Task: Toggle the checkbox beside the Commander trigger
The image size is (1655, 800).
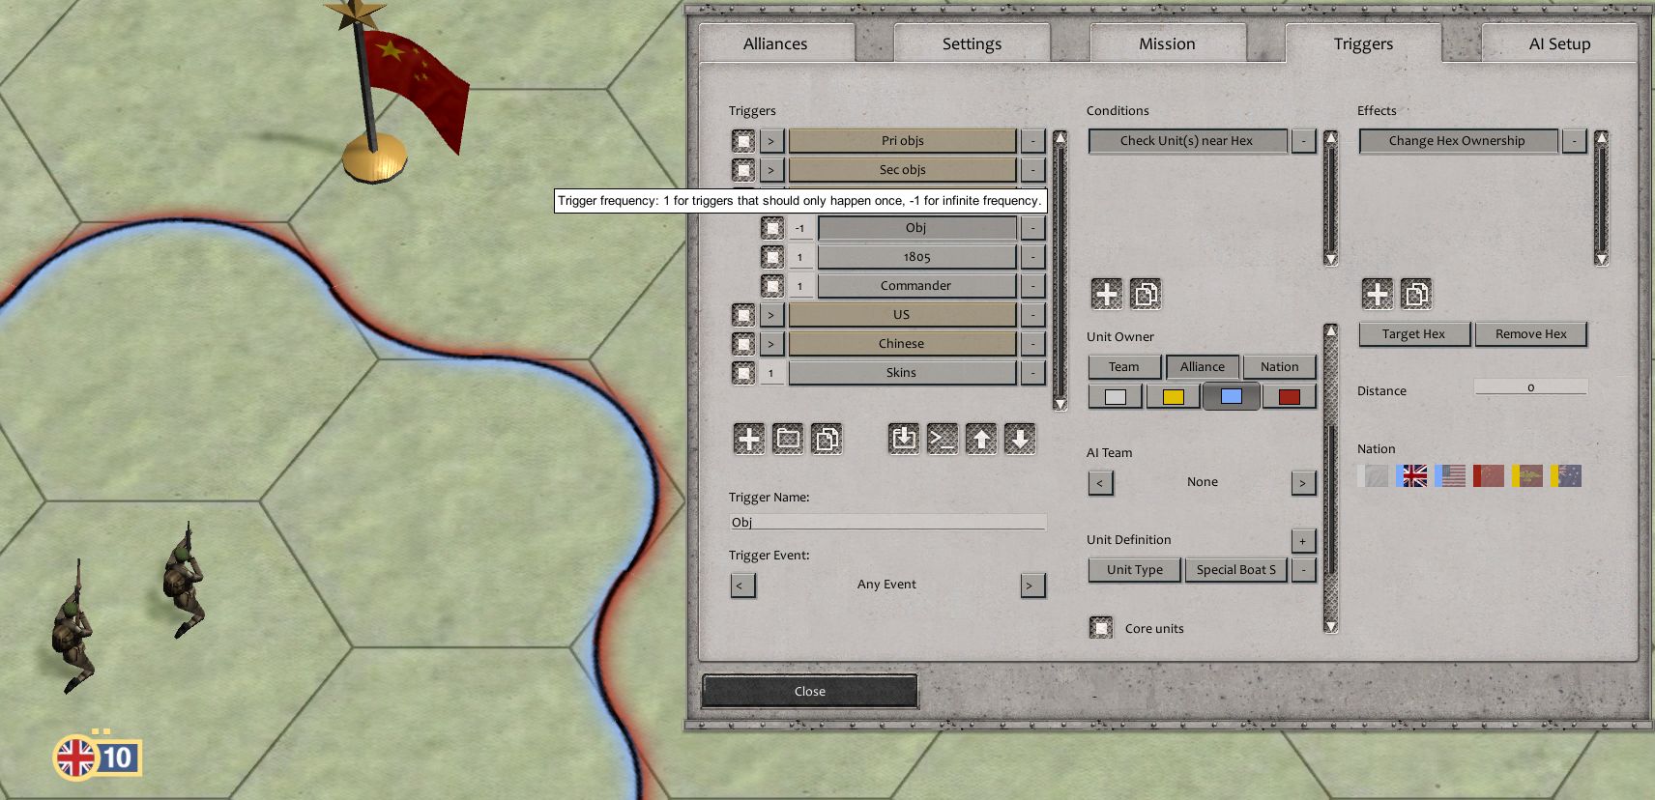Action: pyautogui.click(x=771, y=286)
